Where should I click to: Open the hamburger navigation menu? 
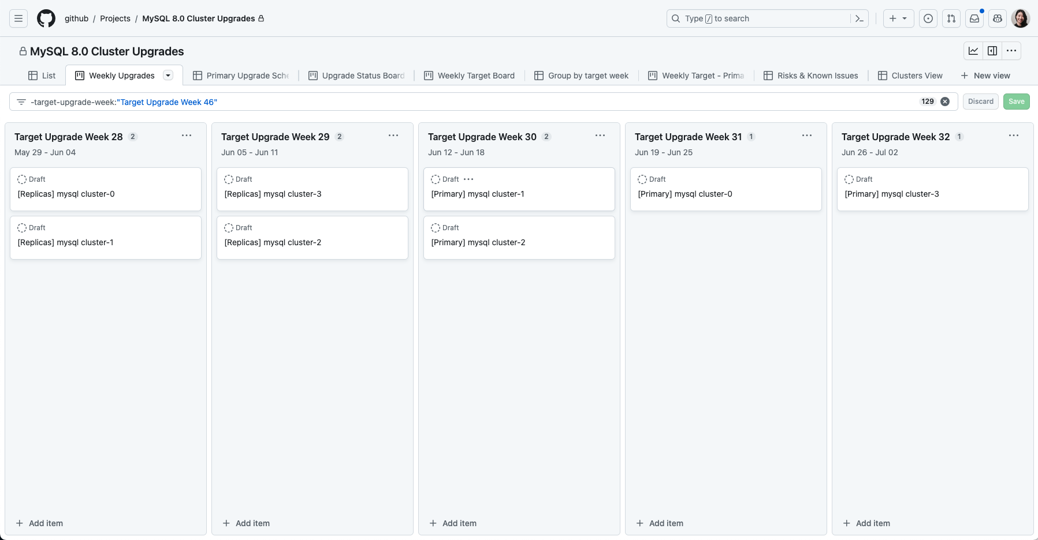pos(18,18)
